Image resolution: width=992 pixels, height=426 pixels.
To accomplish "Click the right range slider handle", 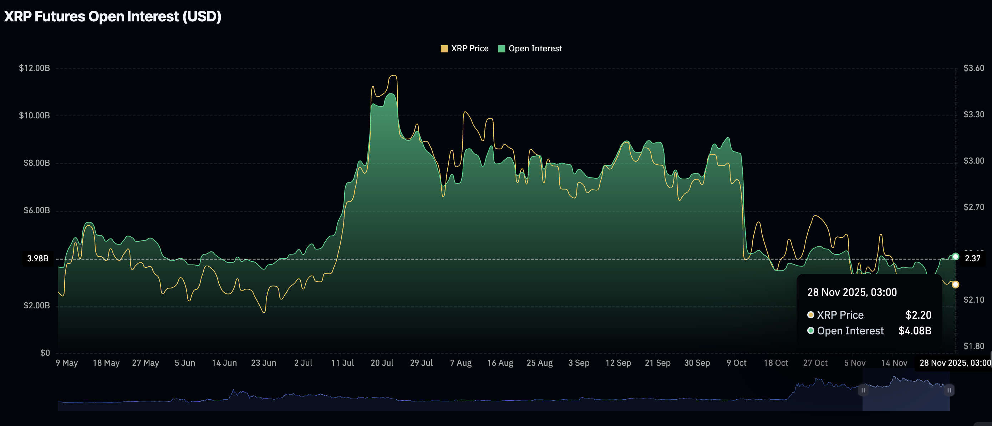I will click(x=949, y=390).
